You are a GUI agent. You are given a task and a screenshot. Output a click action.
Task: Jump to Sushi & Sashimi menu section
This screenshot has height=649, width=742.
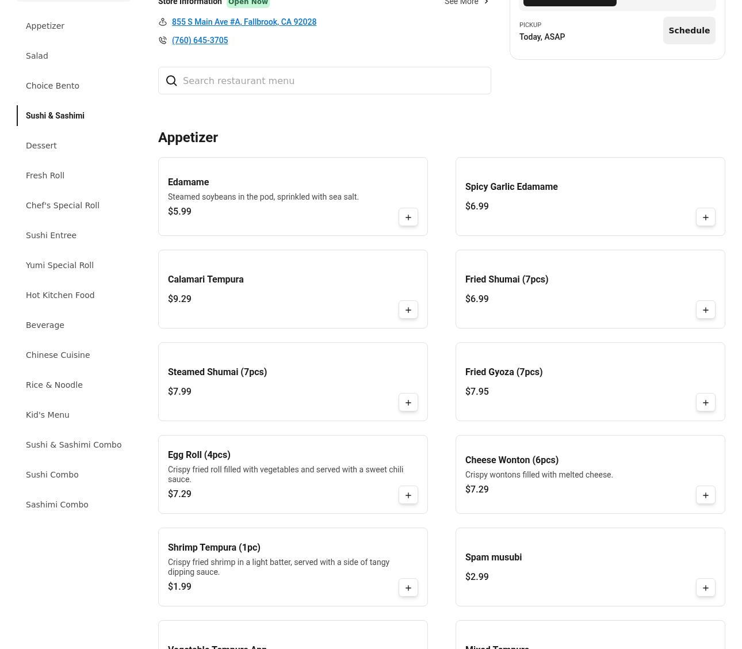(55, 116)
